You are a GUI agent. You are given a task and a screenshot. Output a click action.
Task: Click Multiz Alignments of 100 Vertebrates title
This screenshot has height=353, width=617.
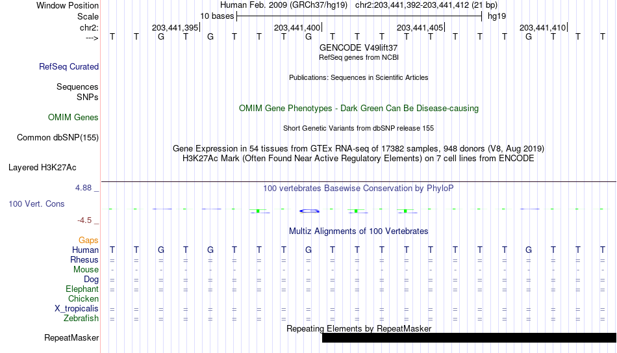click(x=359, y=231)
